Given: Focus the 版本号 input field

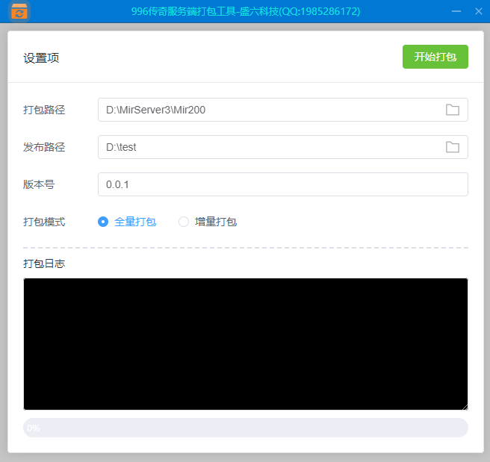Looking at the screenshot, I should (283, 184).
